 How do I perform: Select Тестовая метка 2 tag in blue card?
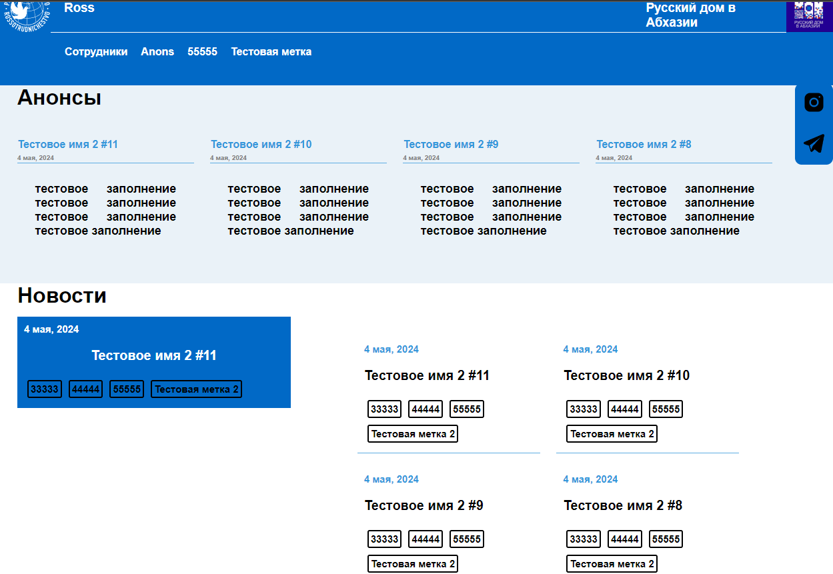pyautogui.click(x=196, y=389)
